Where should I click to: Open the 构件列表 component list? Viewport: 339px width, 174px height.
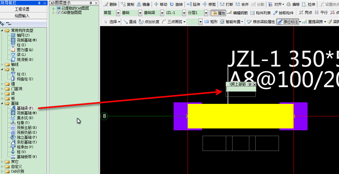tap(260, 13)
